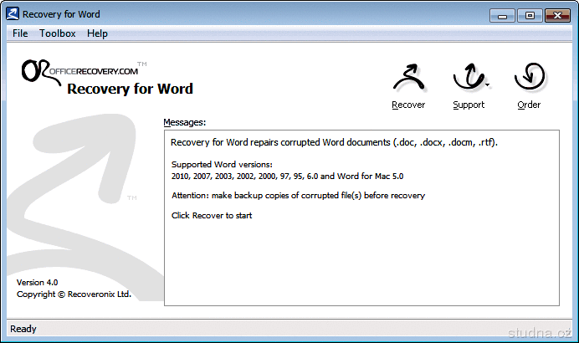Open the Support toolbar icon

pos(468,79)
